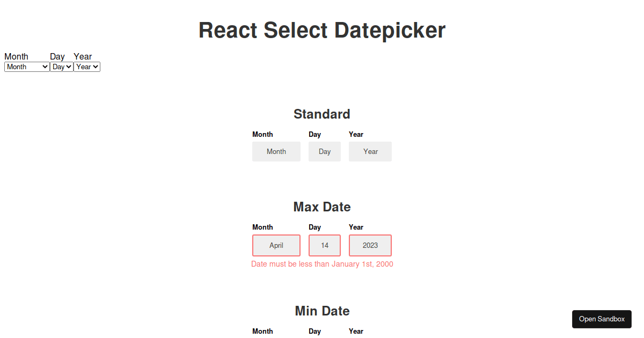Click the Standard section heading
Viewport: 644px width, 338px height.
[x=322, y=114]
